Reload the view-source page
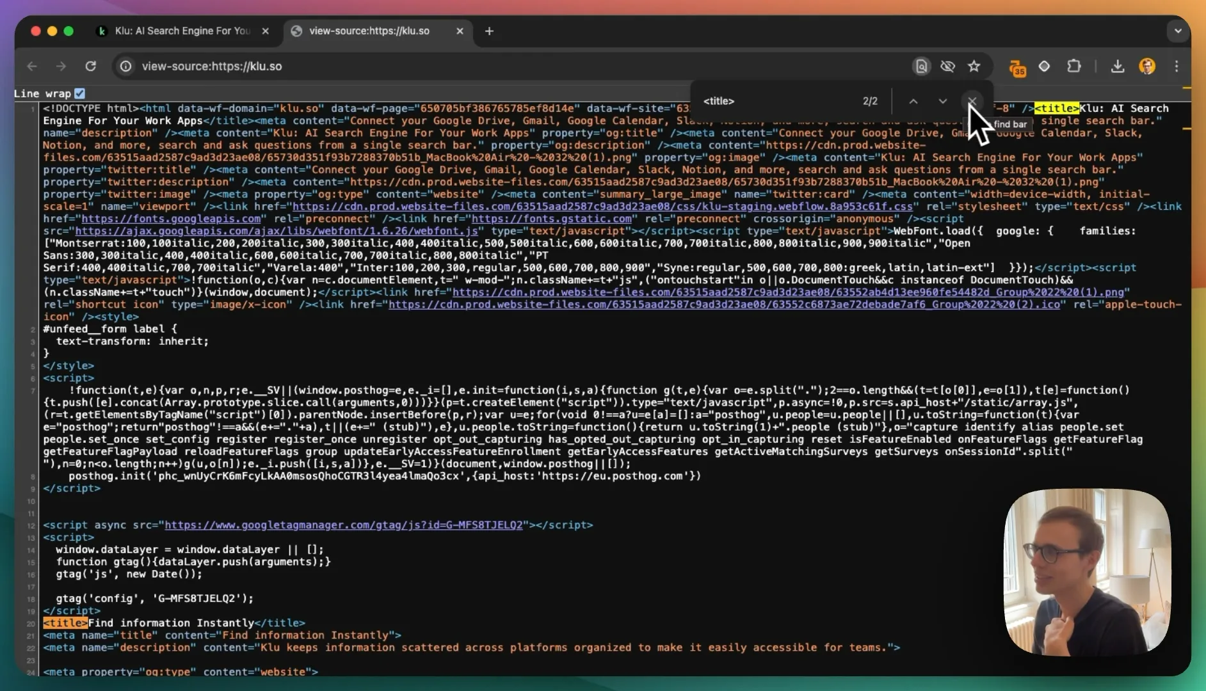 (91, 66)
